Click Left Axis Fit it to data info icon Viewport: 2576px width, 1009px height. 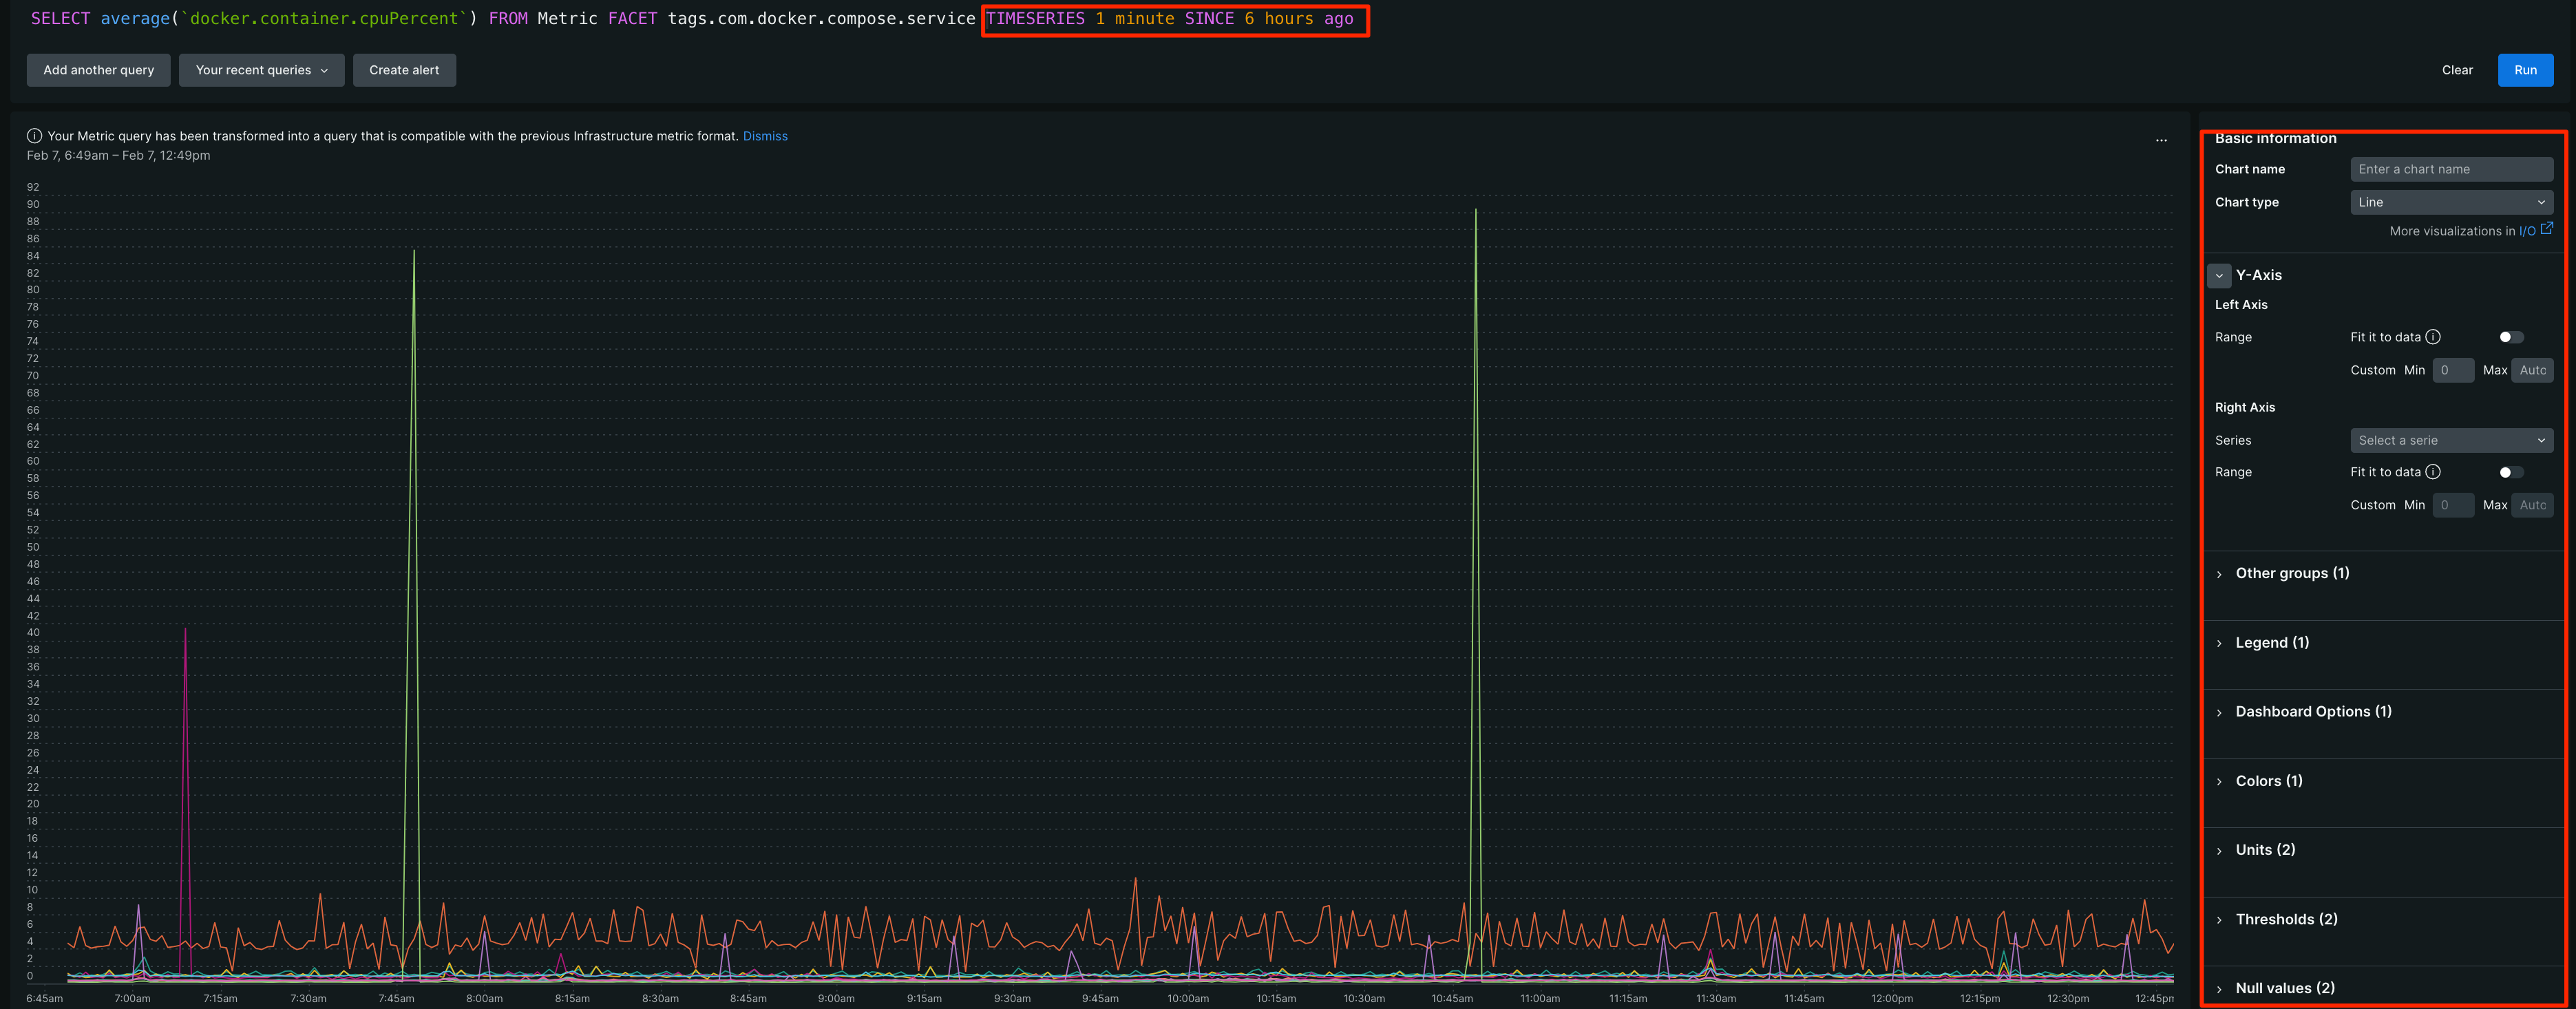point(2433,337)
